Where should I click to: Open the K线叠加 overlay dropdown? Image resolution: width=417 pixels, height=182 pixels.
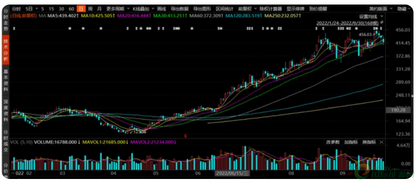(x=144, y=9)
